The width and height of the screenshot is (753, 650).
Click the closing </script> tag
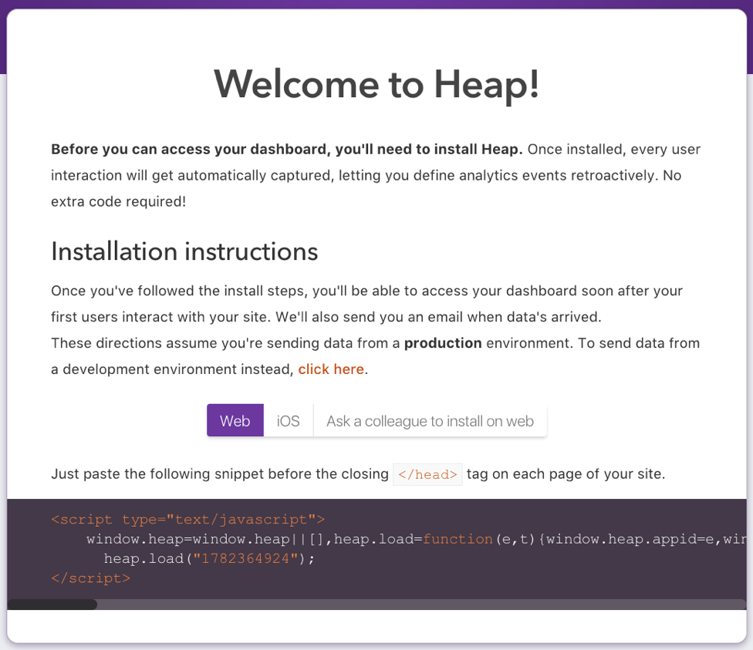(91, 578)
